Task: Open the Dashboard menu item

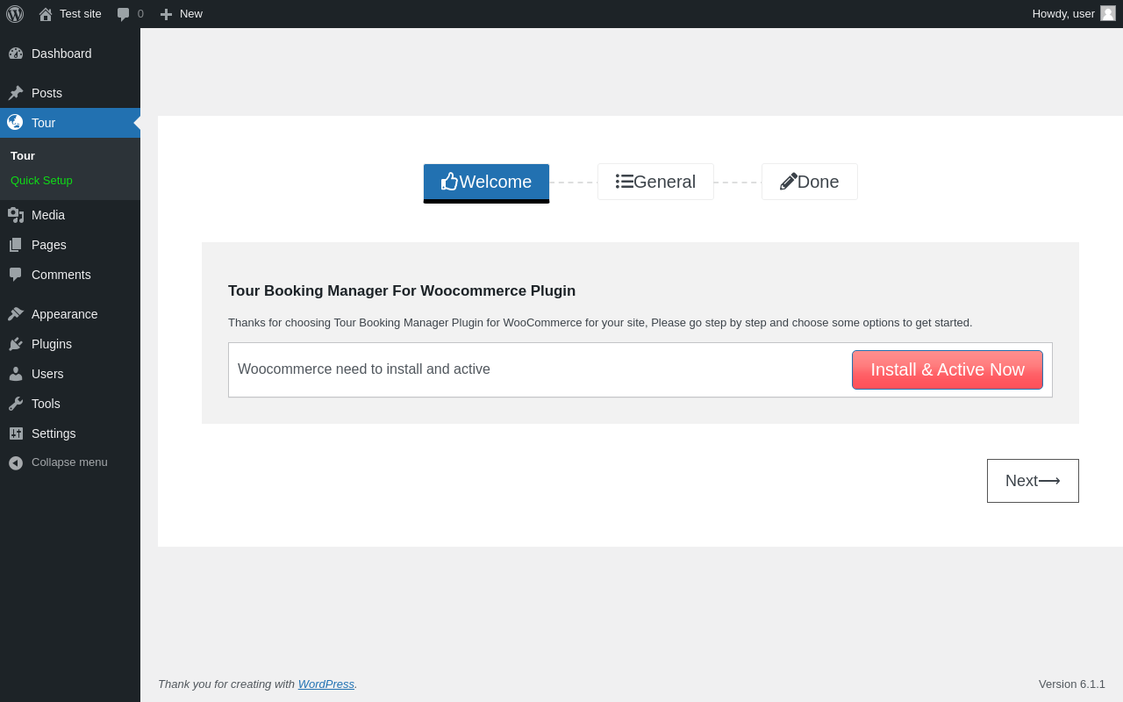Action: [x=70, y=54]
